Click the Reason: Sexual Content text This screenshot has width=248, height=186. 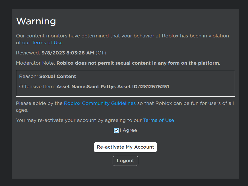click(47, 77)
